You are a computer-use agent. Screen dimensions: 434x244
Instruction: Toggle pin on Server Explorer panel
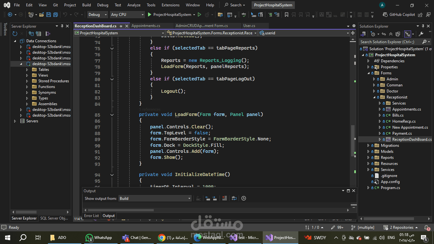point(62,26)
